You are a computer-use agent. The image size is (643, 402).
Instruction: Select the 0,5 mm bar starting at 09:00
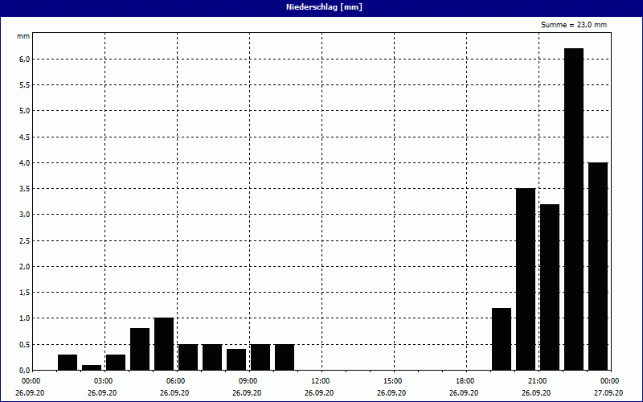pyautogui.click(x=260, y=357)
